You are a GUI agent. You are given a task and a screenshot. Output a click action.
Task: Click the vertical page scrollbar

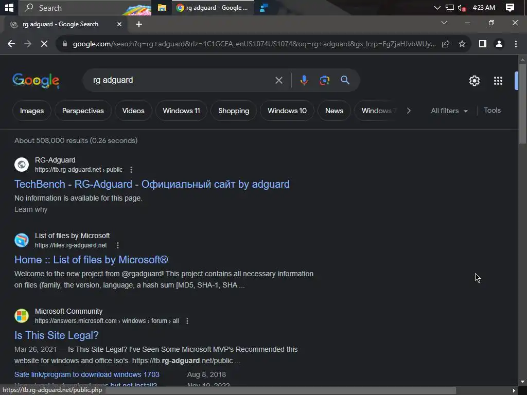[522, 104]
